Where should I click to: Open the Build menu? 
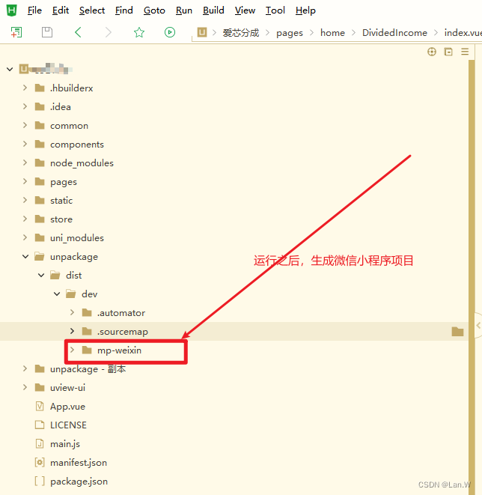(x=213, y=10)
